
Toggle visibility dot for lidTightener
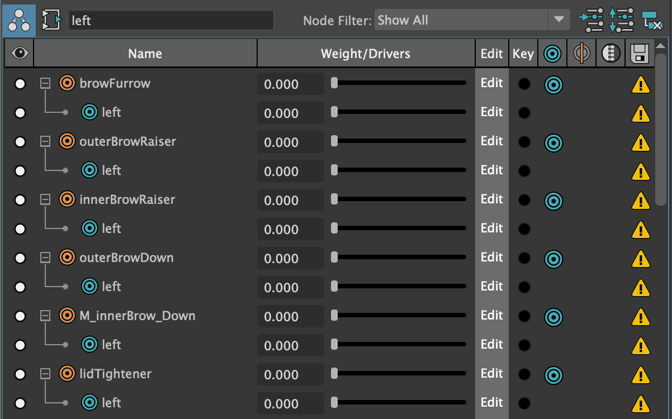[20, 374]
